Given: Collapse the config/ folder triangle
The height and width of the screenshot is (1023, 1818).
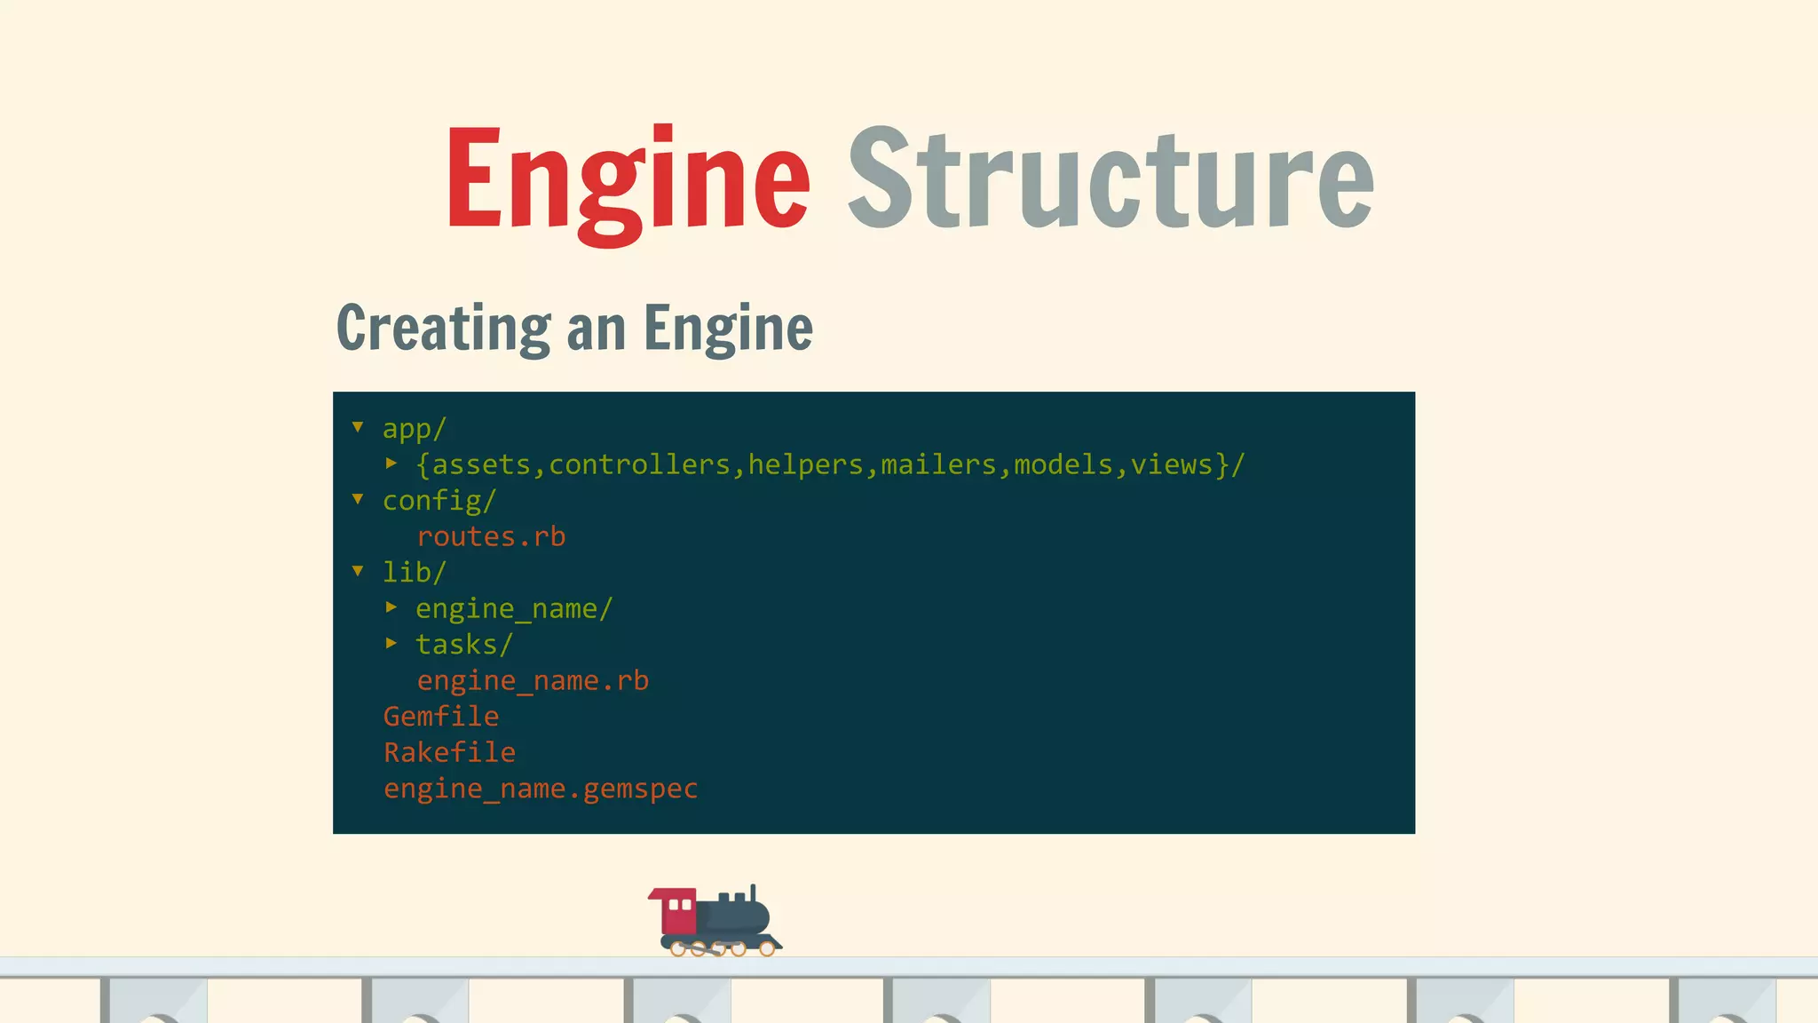Looking at the screenshot, I should point(358,499).
